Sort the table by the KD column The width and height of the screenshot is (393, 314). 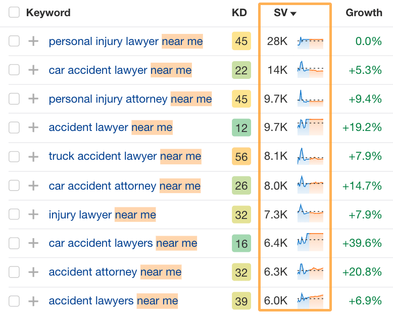coord(239,13)
